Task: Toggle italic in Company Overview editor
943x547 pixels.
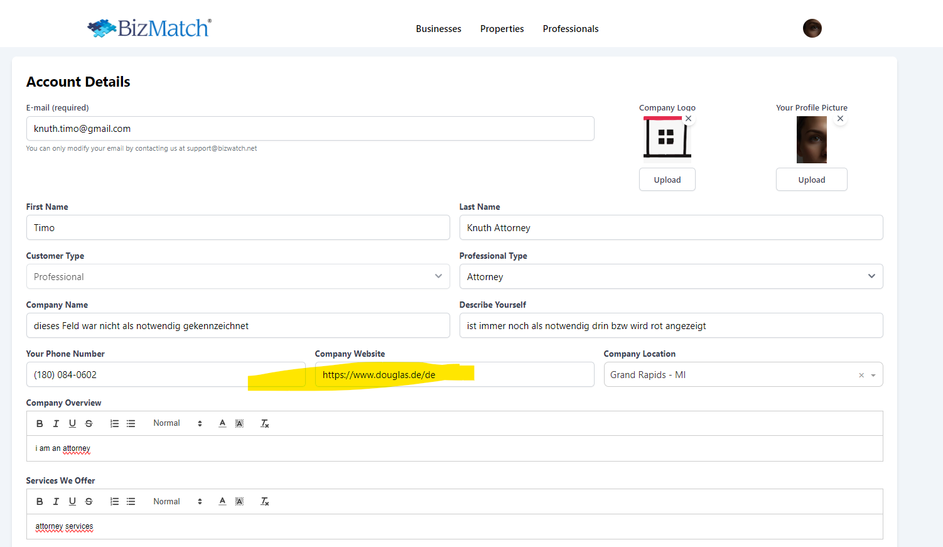Action: pos(56,424)
